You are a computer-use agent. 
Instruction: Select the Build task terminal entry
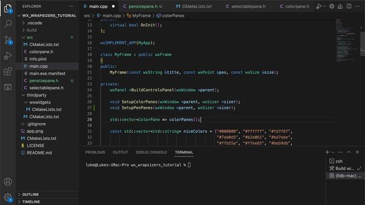point(345,169)
